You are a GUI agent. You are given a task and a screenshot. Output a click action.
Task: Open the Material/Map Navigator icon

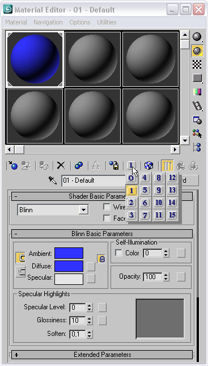[197, 147]
